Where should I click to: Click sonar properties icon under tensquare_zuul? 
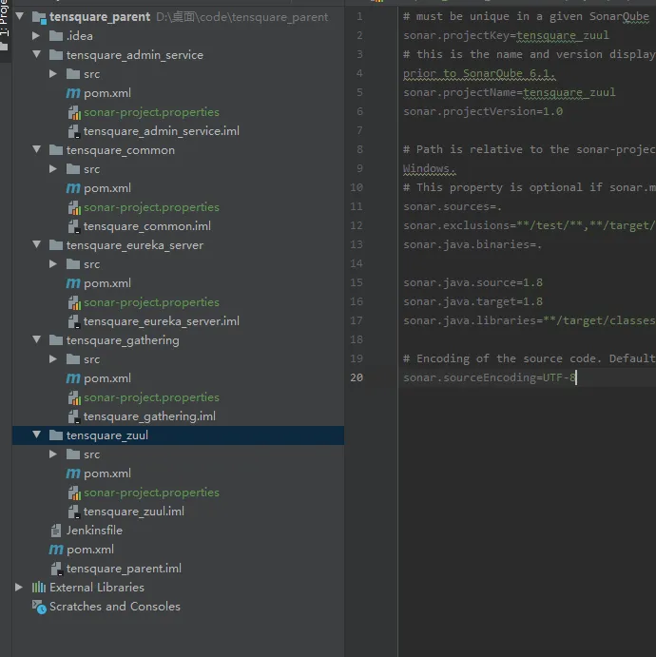point(74,493)
